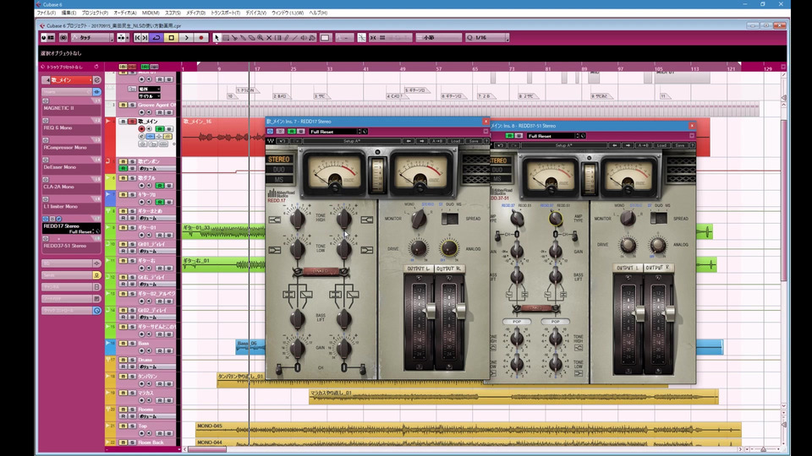Open the オーディオ(A) menu
This screenshot has width=812, height=456.
pos(125,13)
